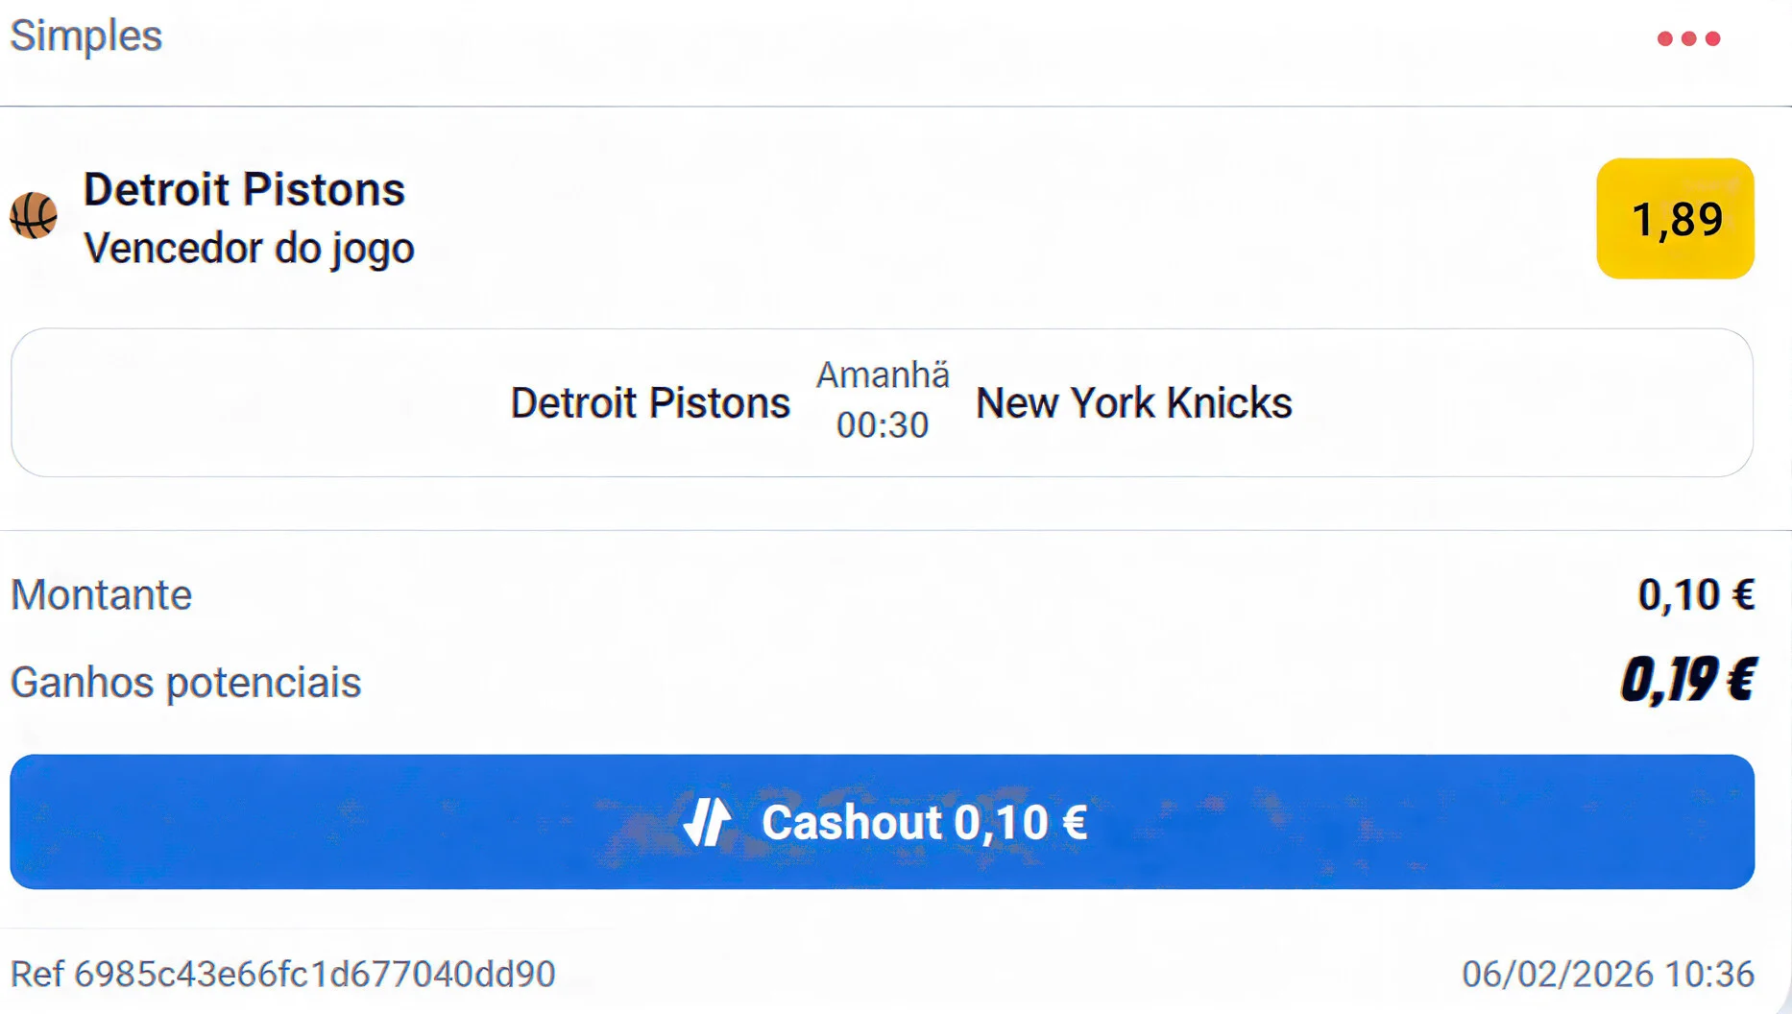The height and width of the screenshot is (1014, 1792).
Task: Open the three red dots options menu
Action: click(1688, 38)
